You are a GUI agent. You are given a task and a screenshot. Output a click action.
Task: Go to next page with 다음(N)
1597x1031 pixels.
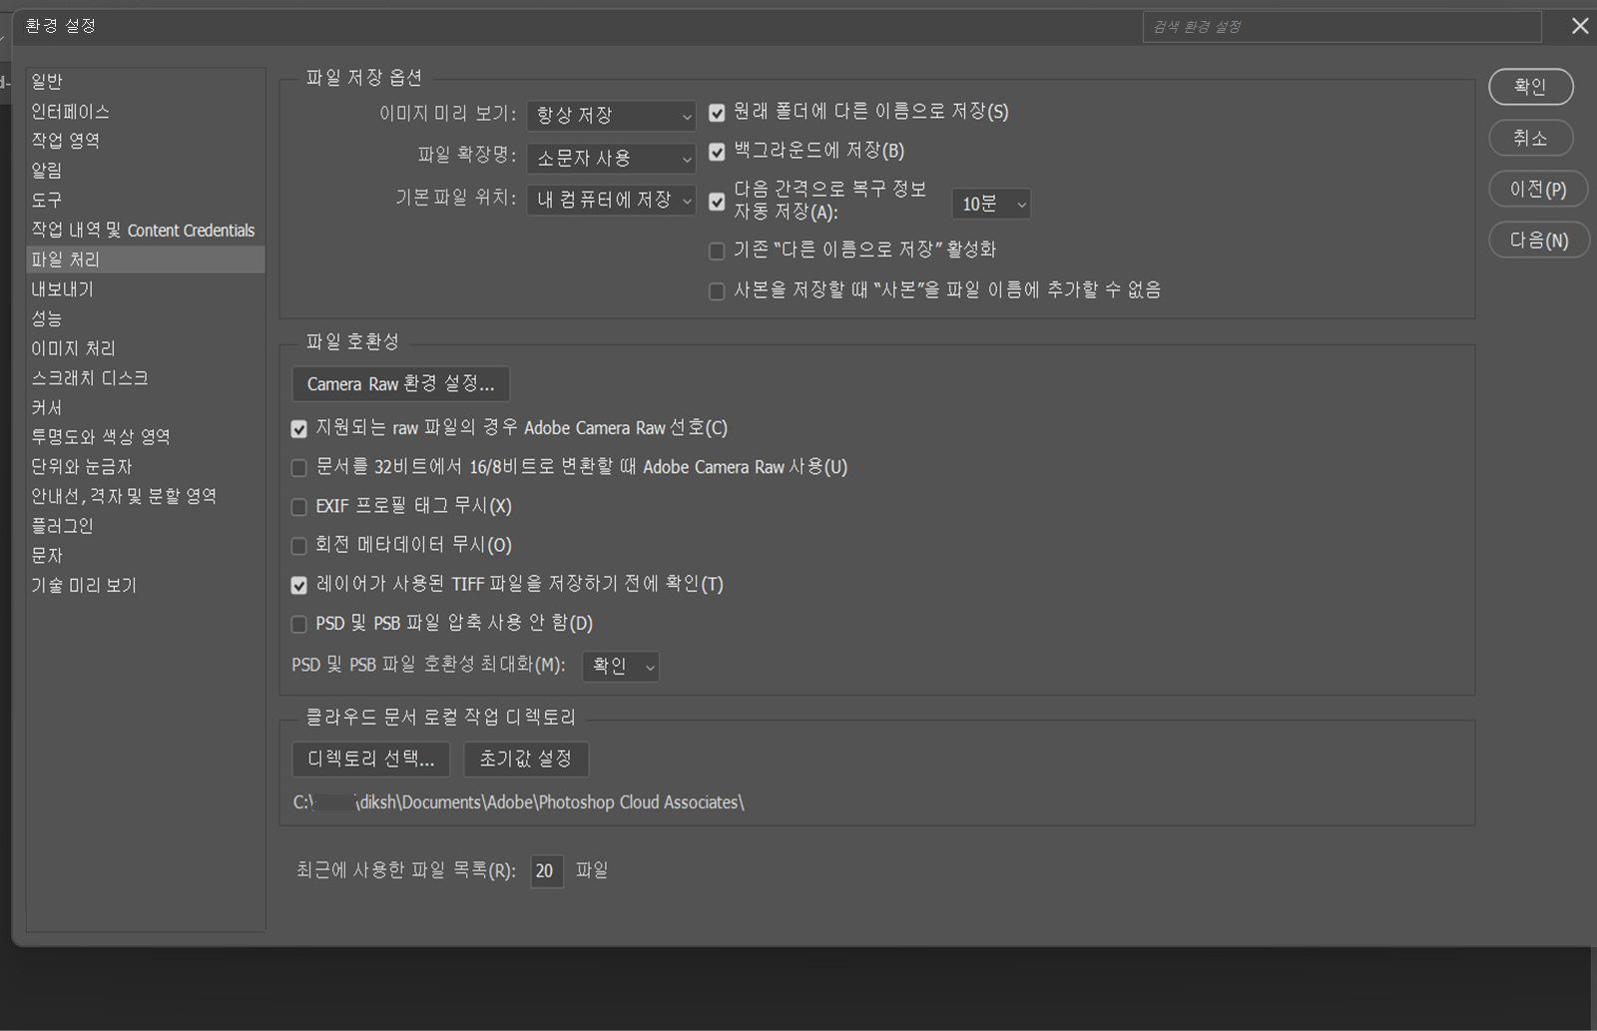click(1538, 240)
